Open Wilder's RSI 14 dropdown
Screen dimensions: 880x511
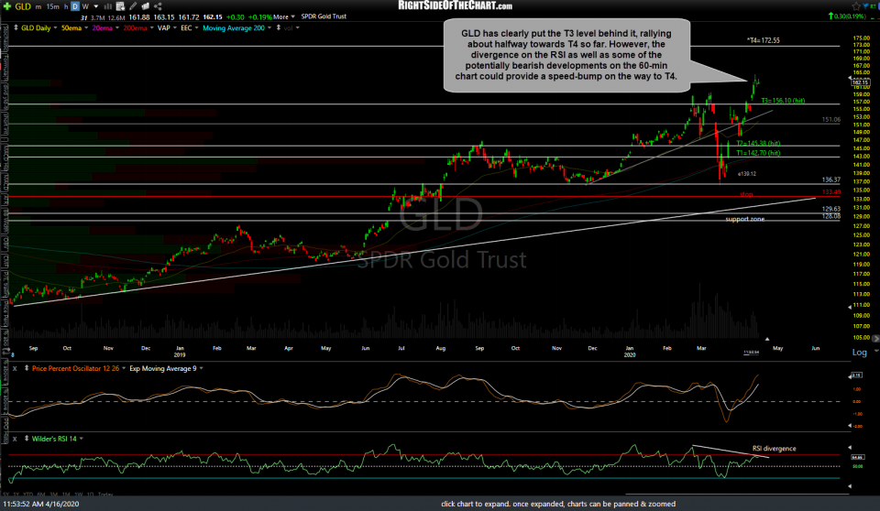point(82,439)
